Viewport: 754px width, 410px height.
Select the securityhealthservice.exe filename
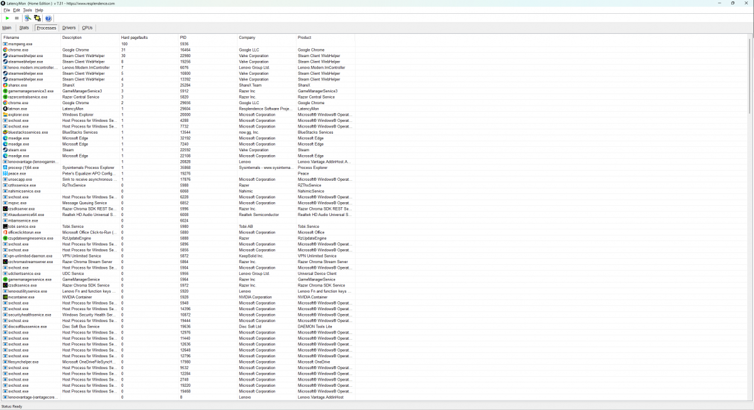pos(30,315)
